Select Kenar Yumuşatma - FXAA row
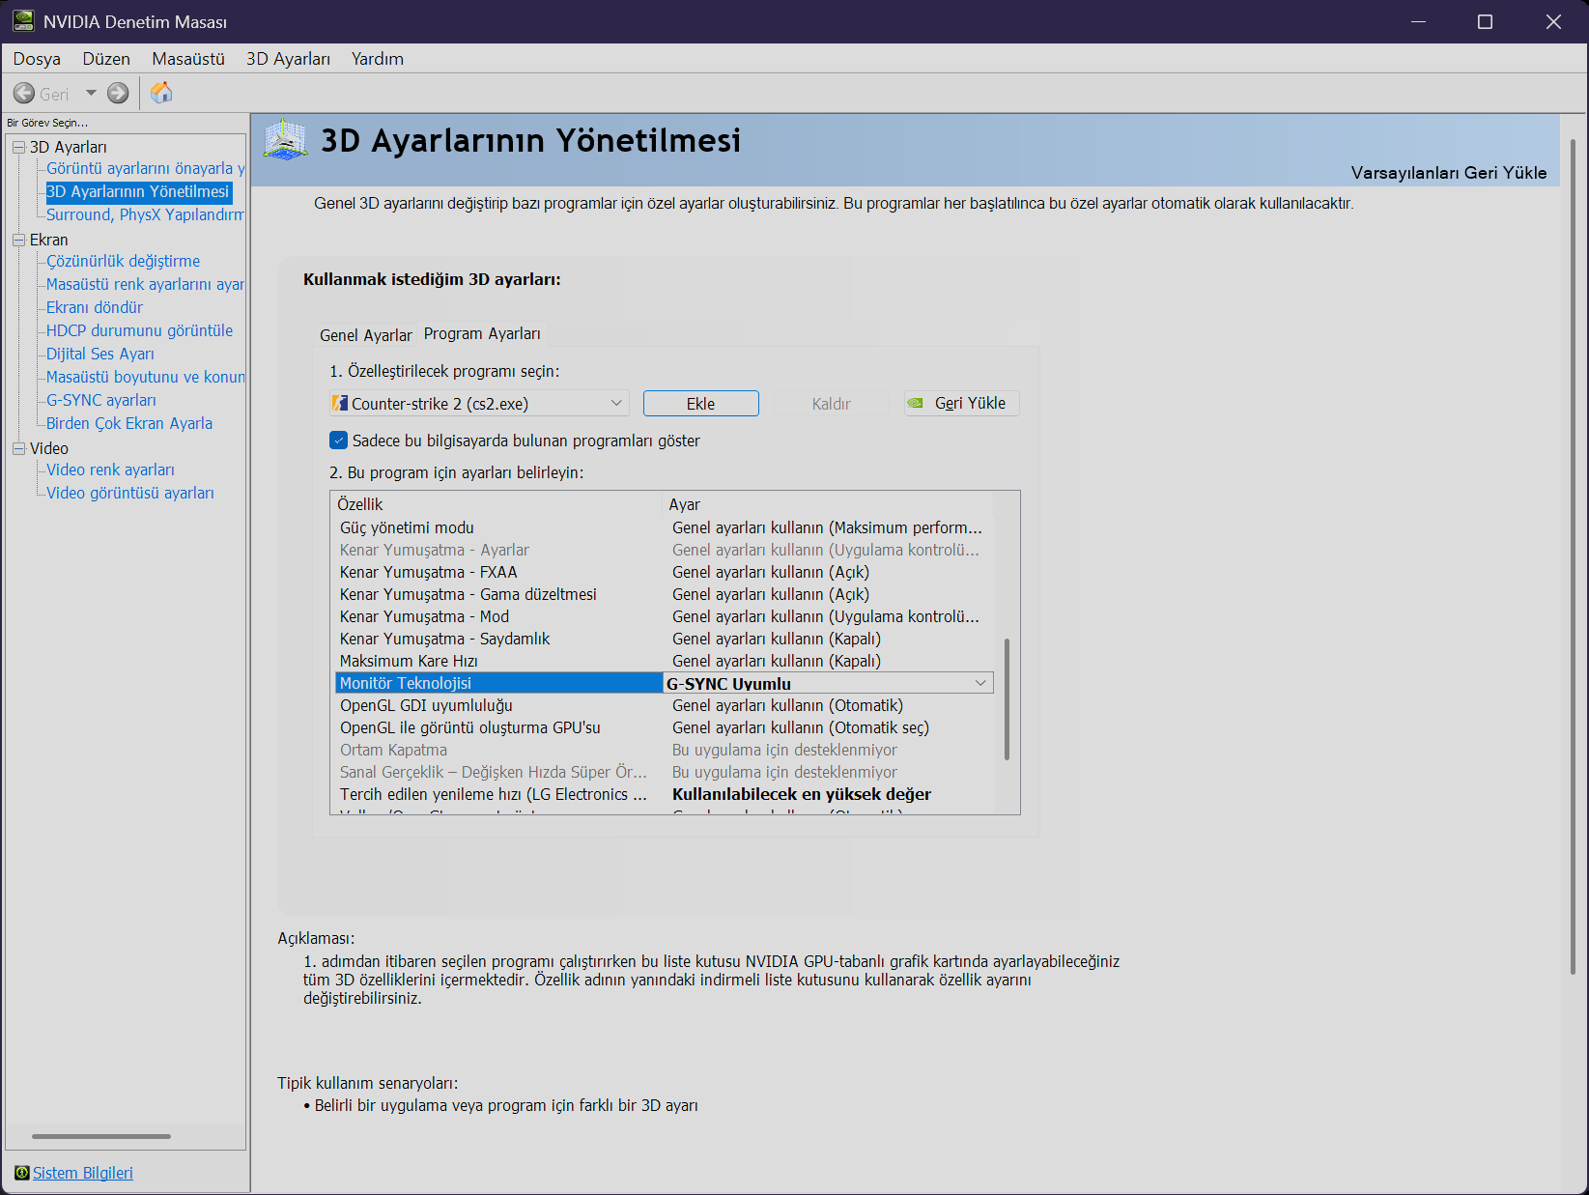 click(664, 572)
